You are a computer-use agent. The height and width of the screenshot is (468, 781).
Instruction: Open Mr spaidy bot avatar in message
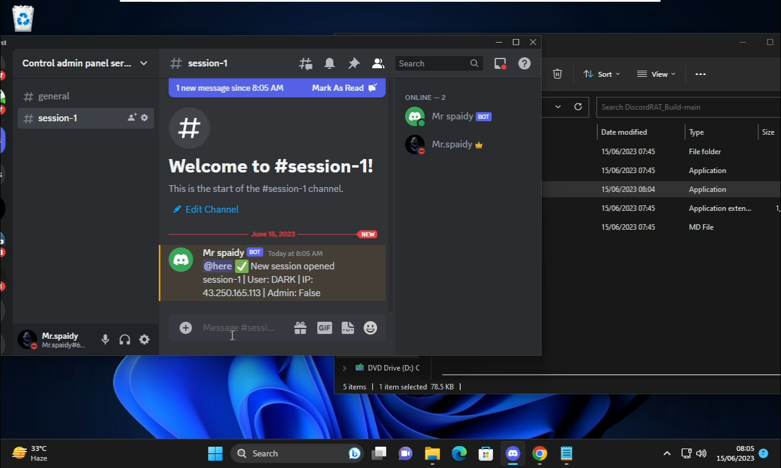(181, 260)
